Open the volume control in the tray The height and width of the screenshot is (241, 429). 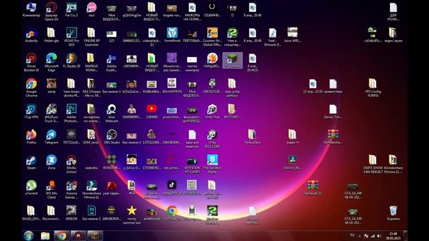pos(379,236)
